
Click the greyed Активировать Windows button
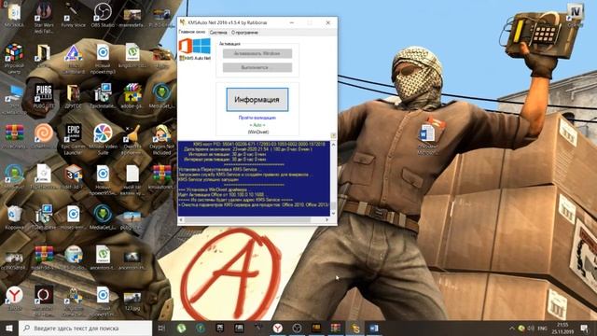tap(257, 54)
